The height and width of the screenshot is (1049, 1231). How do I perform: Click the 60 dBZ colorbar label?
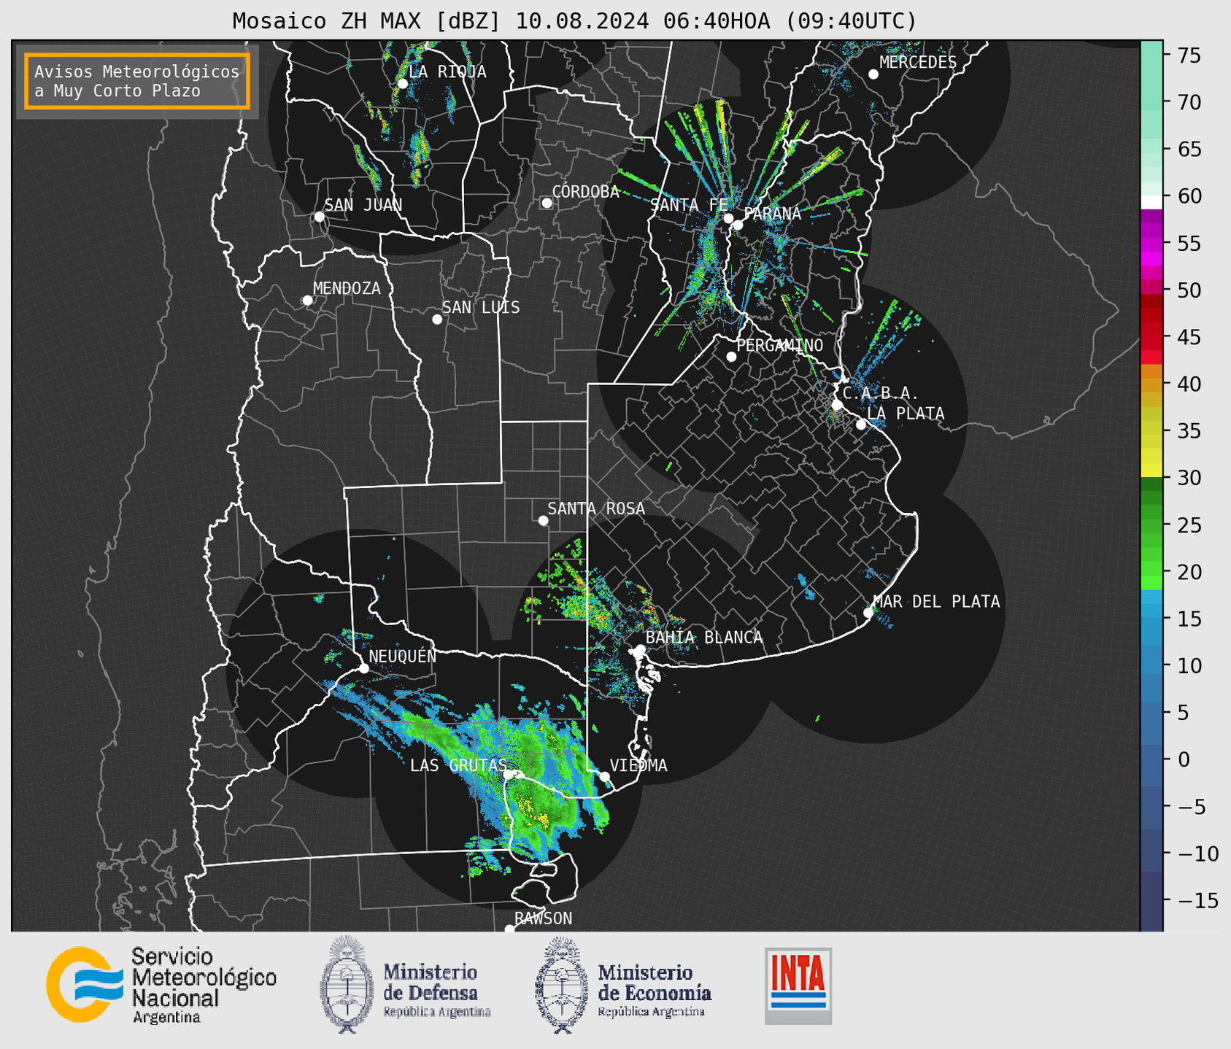point(1189,196)
